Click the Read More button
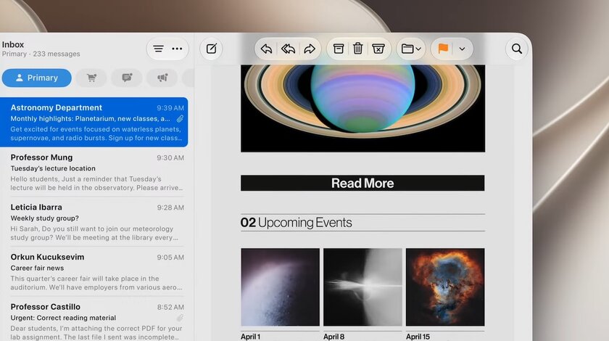 [x=362, y=183]
